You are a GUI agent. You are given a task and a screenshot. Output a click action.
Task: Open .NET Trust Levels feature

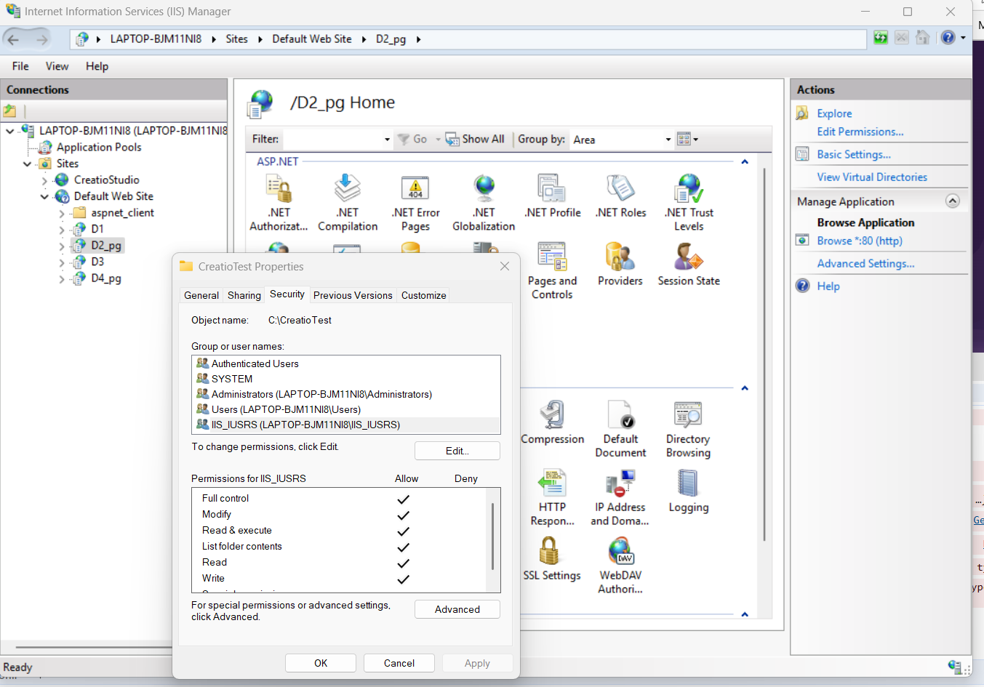689,204
